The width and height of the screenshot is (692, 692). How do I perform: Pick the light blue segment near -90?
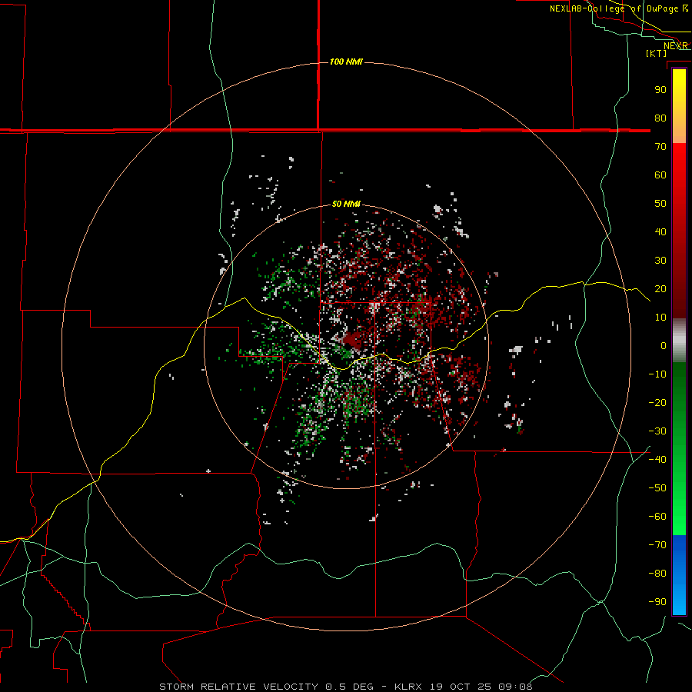click(x=679, y=601)
